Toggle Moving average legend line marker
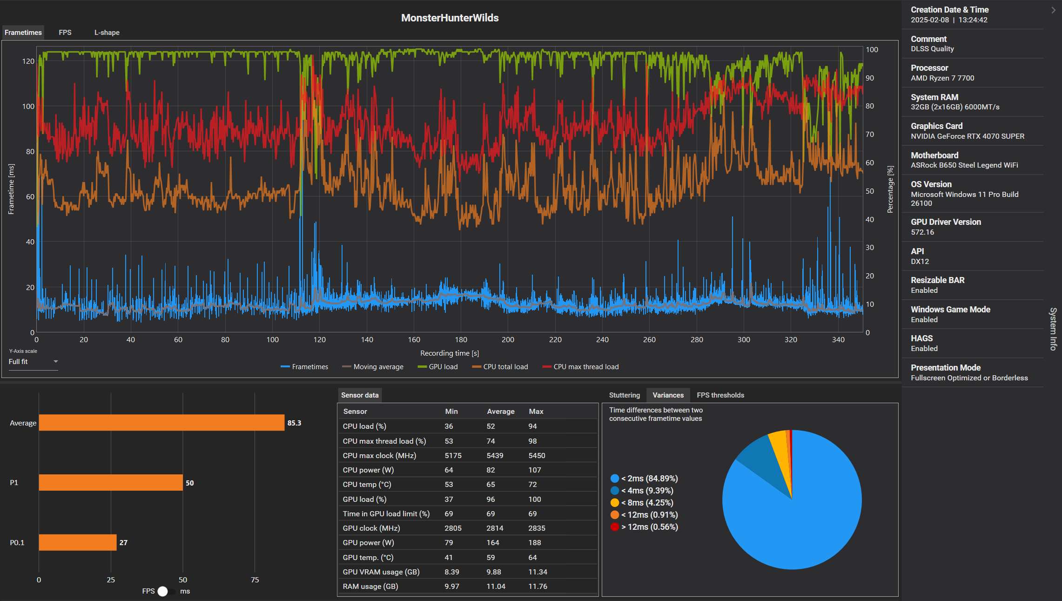 (x=346, y=367)
